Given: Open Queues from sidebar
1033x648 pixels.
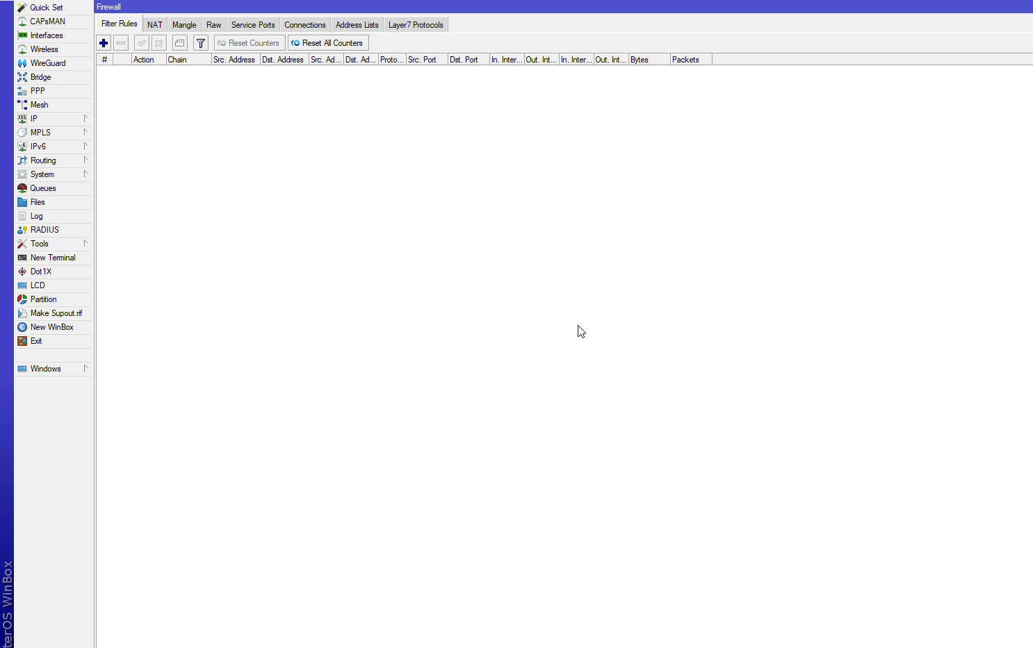Looking at the screenshot, I should click(x=54, y=188).
